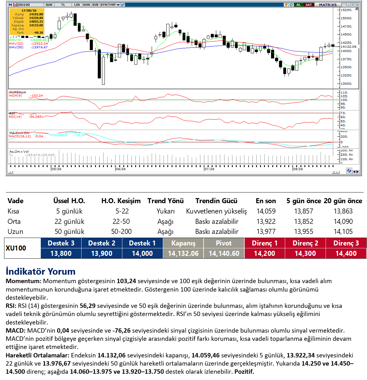Click the 13,900 Destek 2 value
367x380 pixels.
102,253
